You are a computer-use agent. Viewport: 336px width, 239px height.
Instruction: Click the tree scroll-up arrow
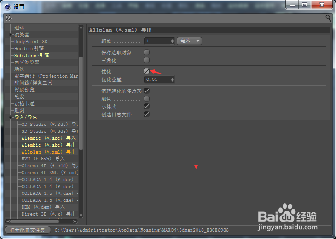[x=81, y=27]
